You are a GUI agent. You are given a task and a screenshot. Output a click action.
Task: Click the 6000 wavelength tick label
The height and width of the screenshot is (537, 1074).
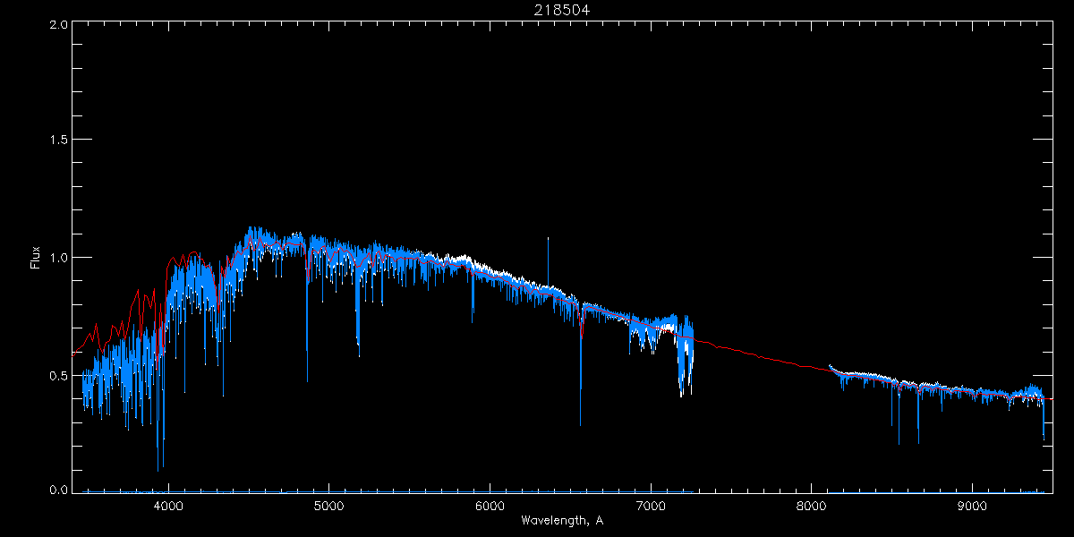click(x=490, y=506)
